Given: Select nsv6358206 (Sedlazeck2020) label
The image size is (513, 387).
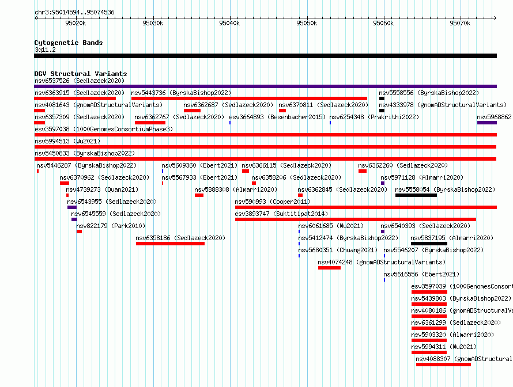Looking at the screenshot, I should click(x=296, y=177).
